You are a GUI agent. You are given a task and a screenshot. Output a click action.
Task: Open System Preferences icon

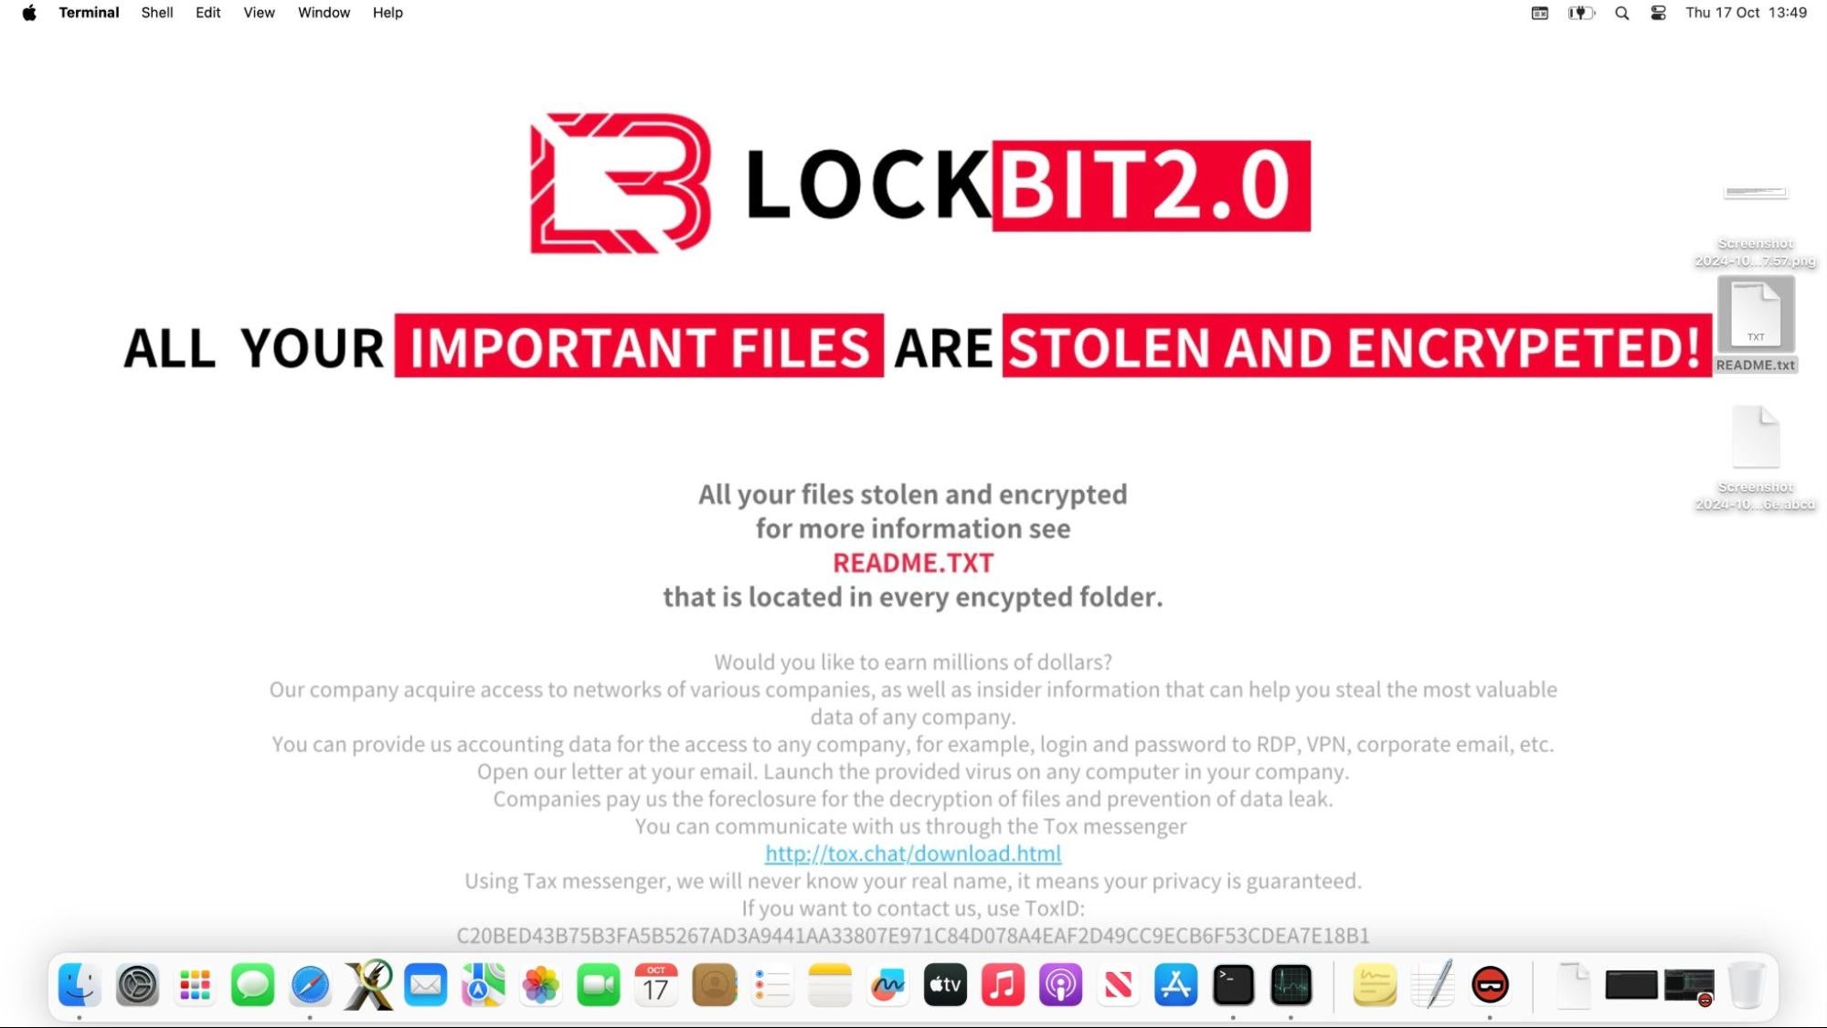click(138, 985)
